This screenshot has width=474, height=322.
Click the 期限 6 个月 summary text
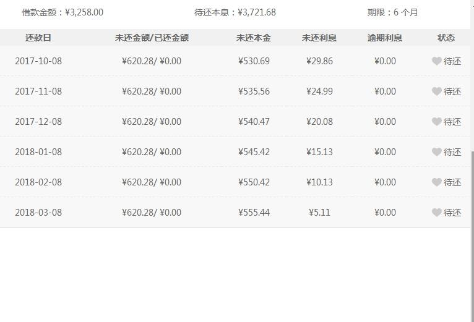392,12
